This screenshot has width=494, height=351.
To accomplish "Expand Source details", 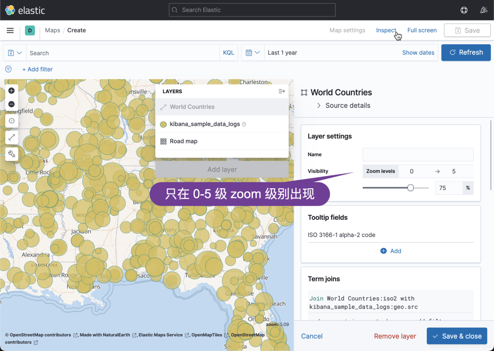I will point(344,106).
